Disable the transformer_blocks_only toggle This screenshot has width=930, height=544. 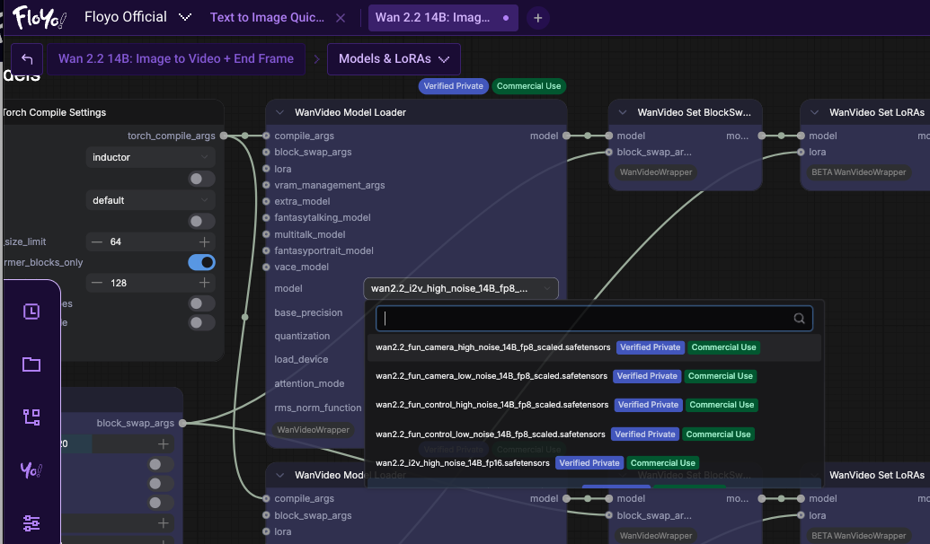201,262
